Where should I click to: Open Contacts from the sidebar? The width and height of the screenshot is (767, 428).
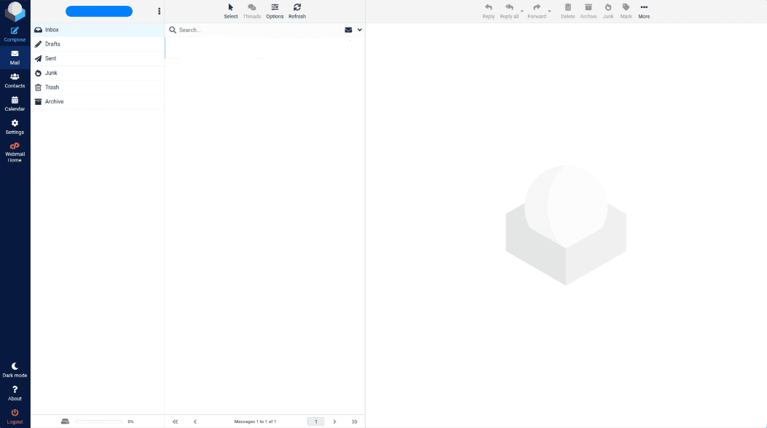point(15,80)
